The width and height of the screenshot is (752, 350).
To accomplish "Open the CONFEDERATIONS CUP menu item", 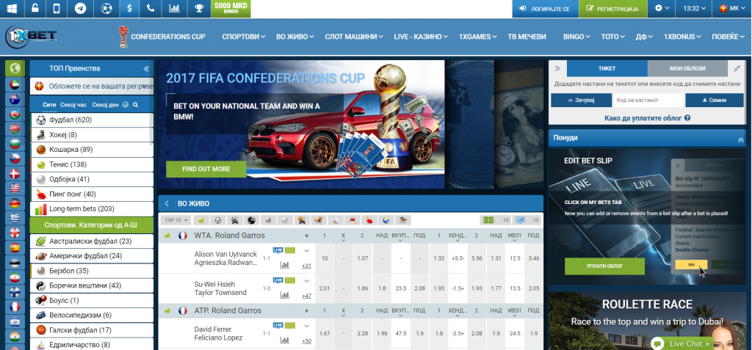I will coord(162,37).
